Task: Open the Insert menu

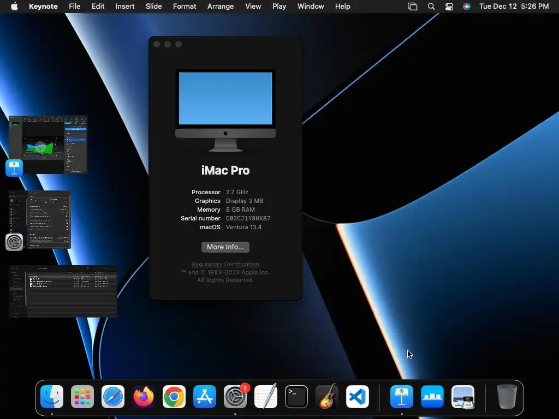Action: point(125,6)
